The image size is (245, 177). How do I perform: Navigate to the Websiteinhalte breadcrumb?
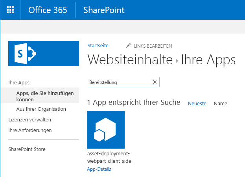(130, 60)
